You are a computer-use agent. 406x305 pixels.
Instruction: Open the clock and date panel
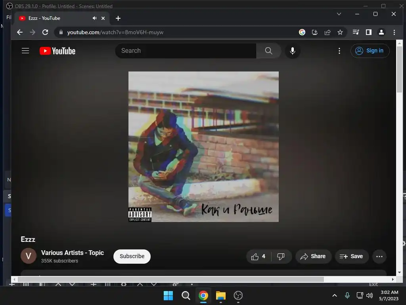point(389,295)
